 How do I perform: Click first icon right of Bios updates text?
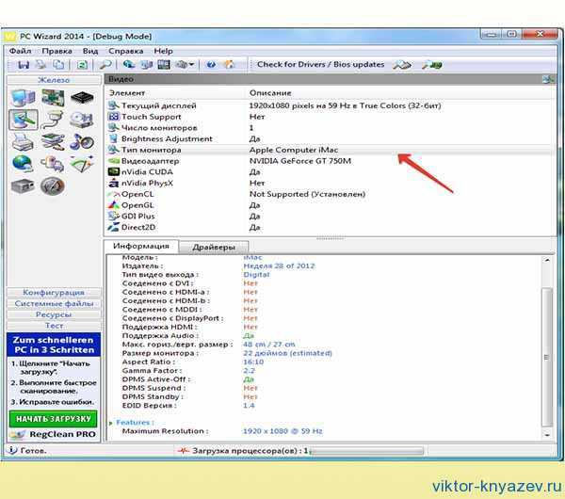click(x=402, y=65)
